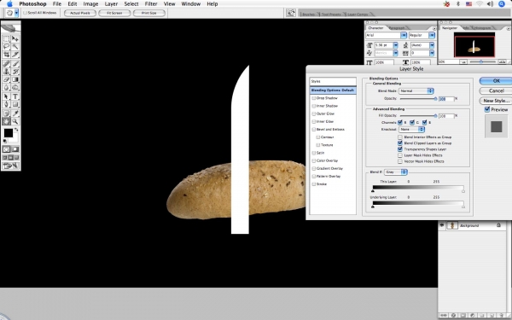
Task: Open the Layer menu
Action: 111,4
